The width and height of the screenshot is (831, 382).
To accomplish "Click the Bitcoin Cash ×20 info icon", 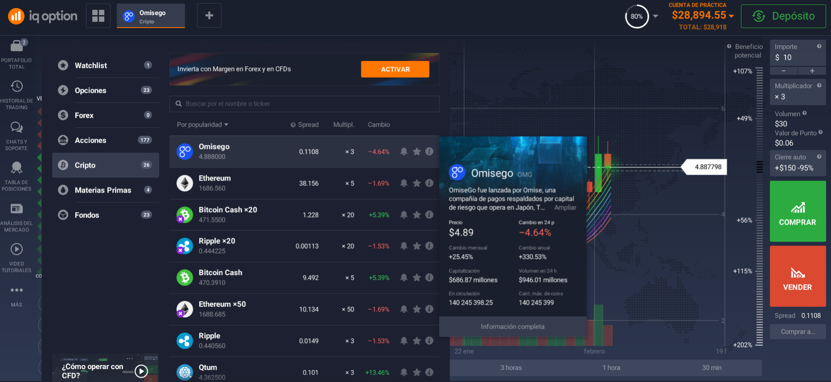I will (429, 215).
